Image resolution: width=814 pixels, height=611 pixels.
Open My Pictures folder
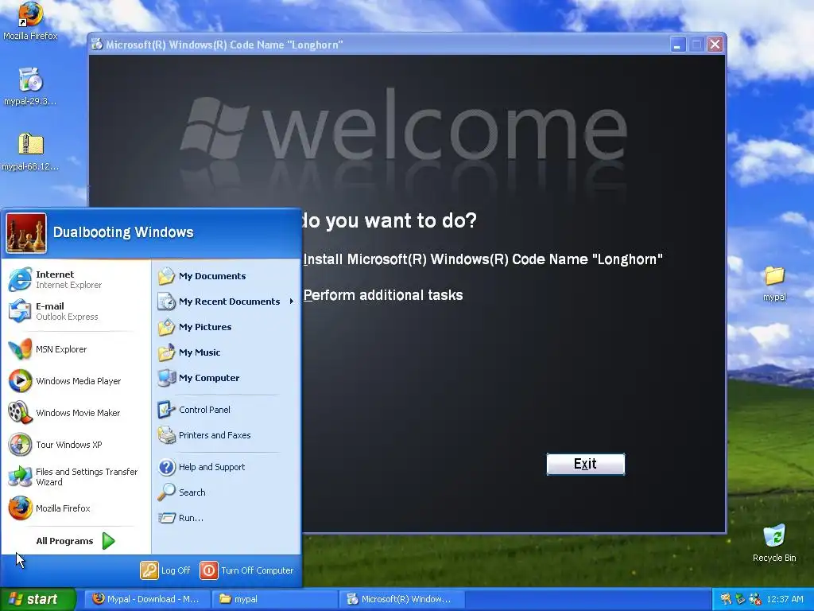coord(227,327)
